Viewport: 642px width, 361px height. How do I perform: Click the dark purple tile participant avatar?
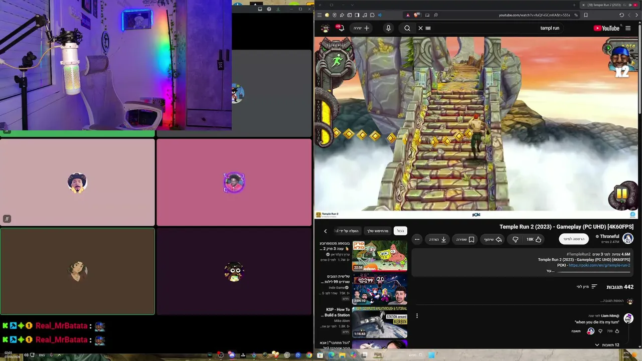tap(234, 271)
